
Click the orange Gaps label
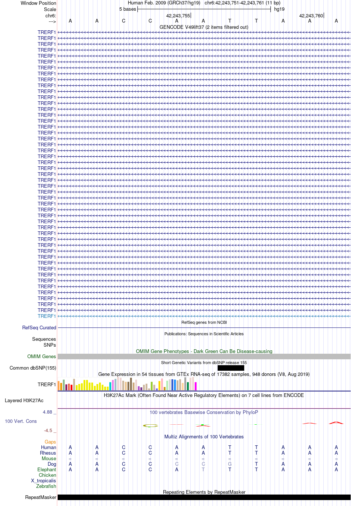point(50,442)
